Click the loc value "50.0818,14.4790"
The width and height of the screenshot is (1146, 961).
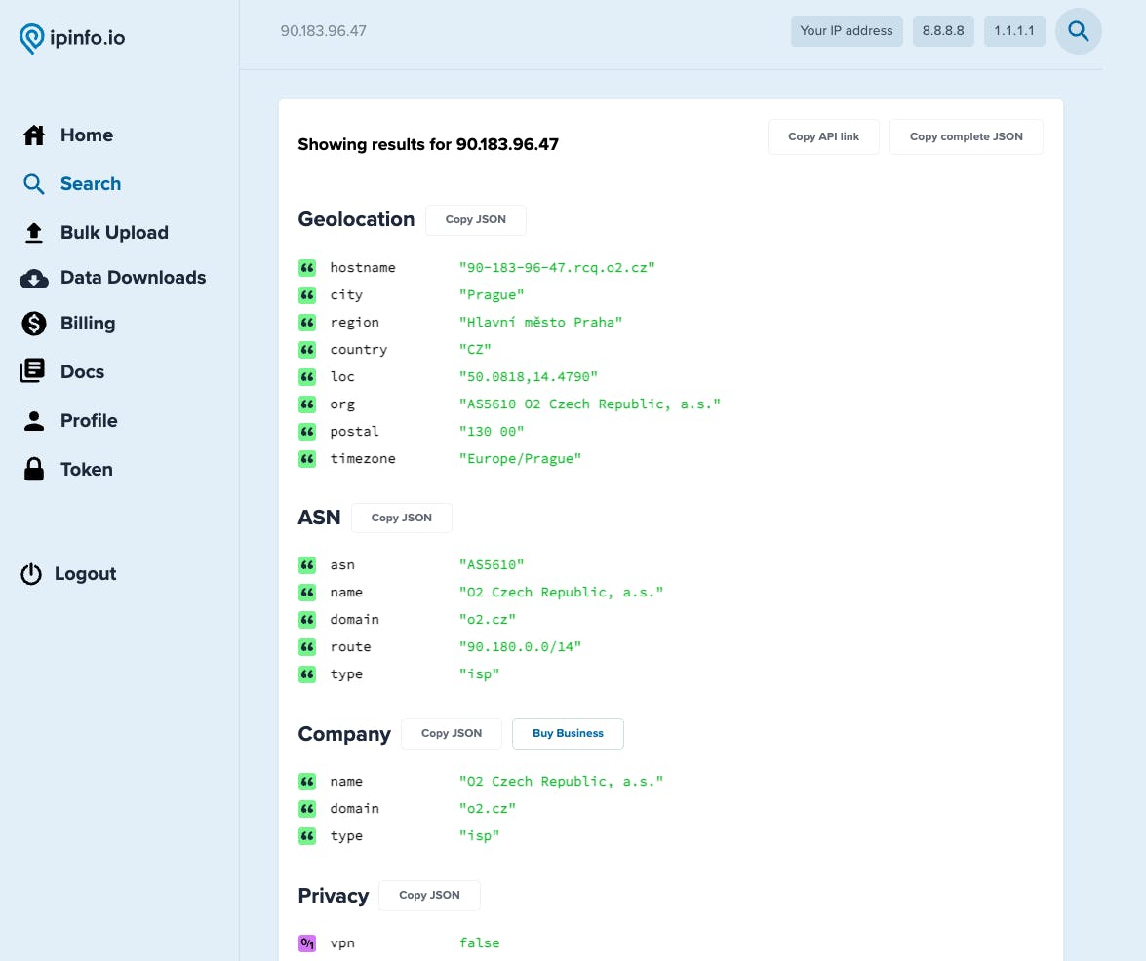(528, 377)
